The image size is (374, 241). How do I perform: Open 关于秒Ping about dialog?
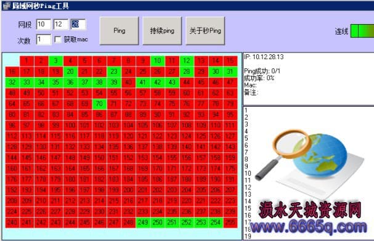[205, 31]
